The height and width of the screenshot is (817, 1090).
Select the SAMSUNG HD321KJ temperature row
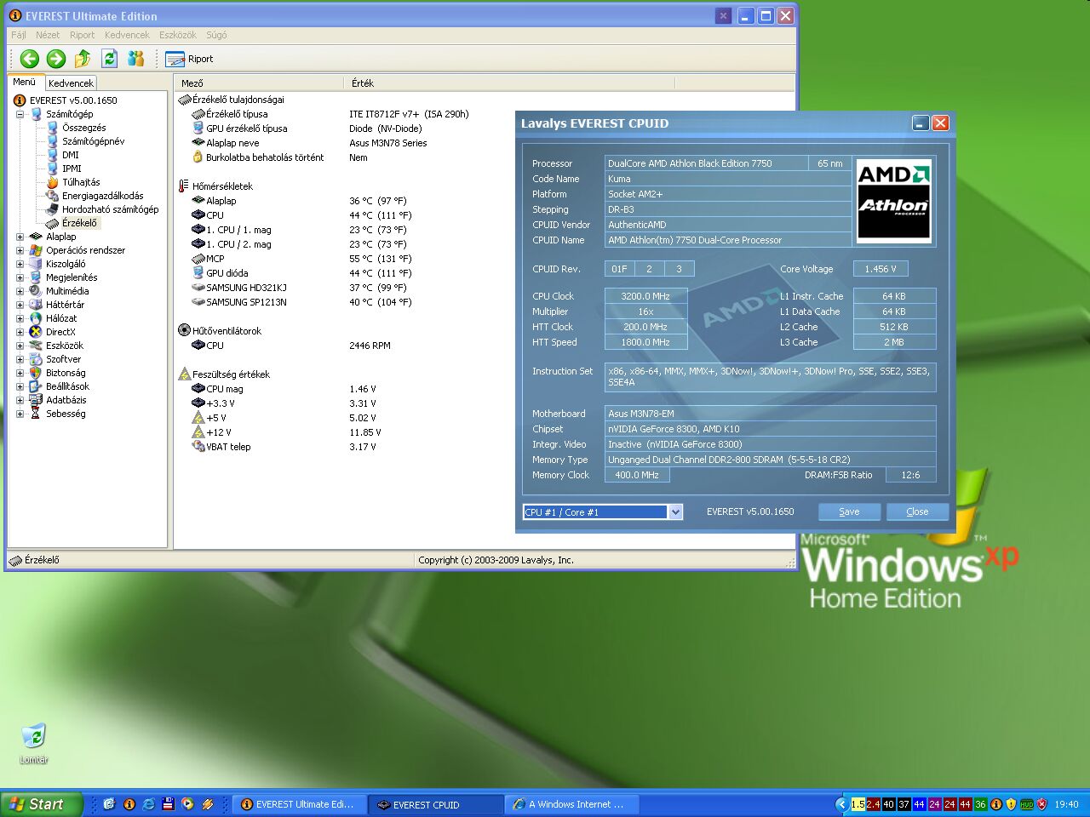click(485, 288)
